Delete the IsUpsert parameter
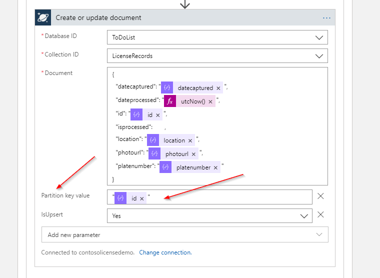 pos(321,214)
